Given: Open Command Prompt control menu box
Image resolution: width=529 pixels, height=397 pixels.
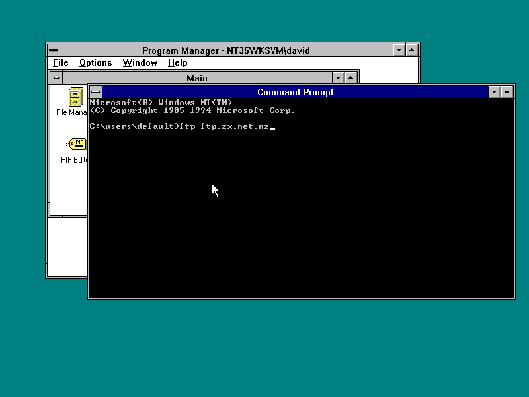Looking at the screenshot, I should pos(96,92).
